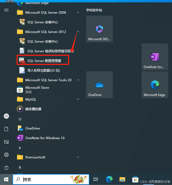Click the Microsoft SQL Server 2012 folder icon
The width and height of the screenshot is (172, 185).
pos(20,32)
